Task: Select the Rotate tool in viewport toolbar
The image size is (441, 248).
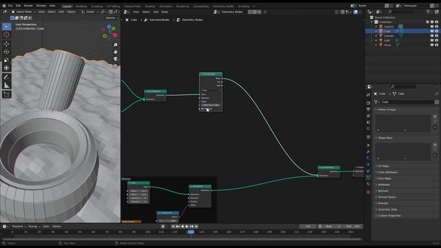Action: (x=6, y=52)
